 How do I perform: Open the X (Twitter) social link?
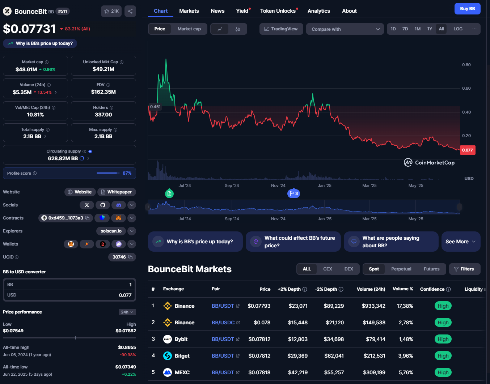(x=87, y=205)
